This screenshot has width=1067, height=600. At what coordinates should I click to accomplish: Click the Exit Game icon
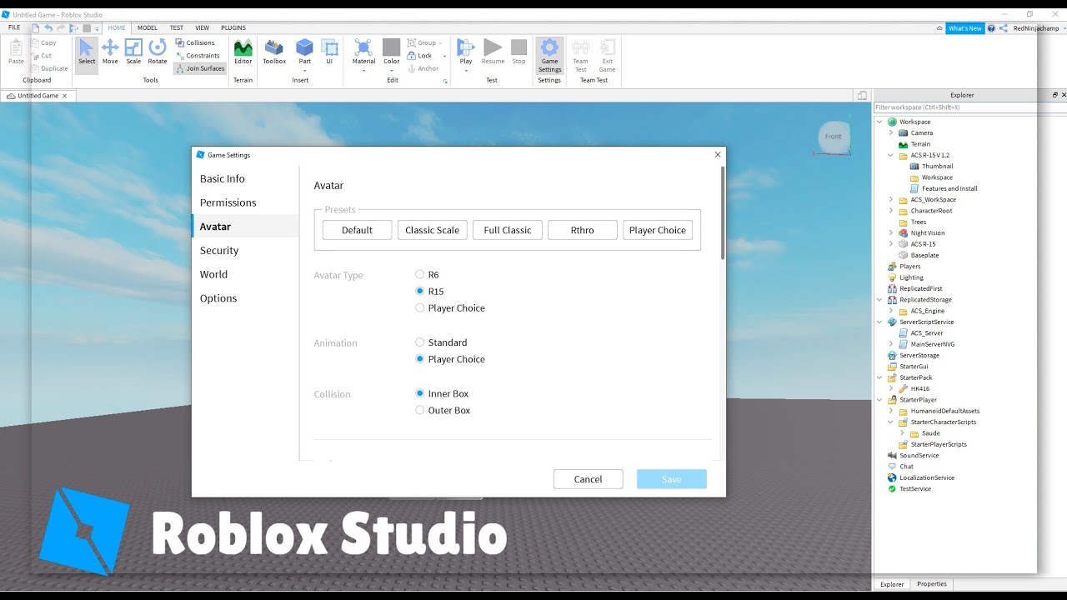pos(607,55)
